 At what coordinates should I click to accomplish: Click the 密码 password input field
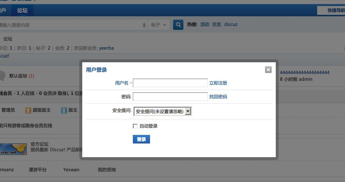pos(170,97)
